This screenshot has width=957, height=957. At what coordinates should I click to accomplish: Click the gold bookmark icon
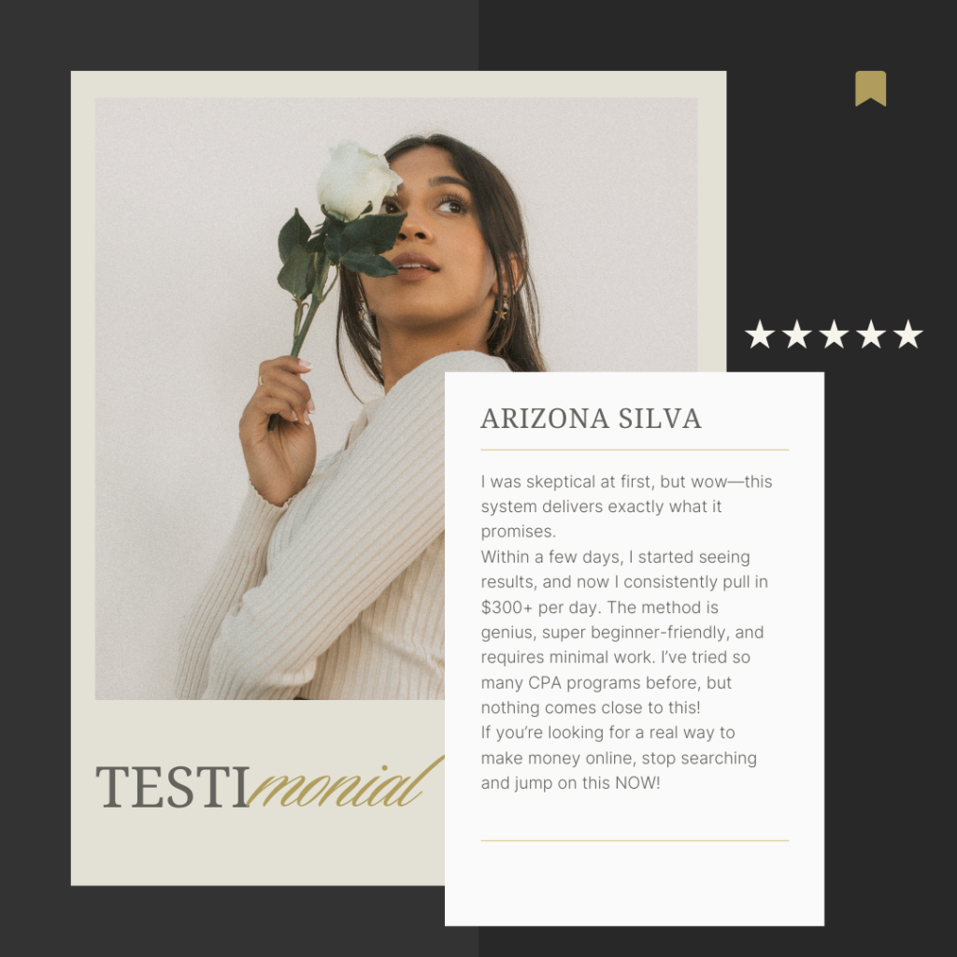point(870,89)
